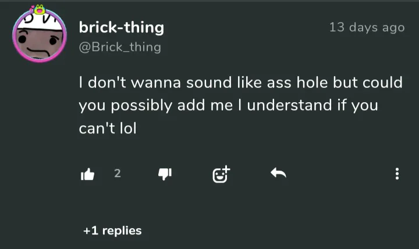This screenshot has height=249, width=419.
Task: Reply to brick-thing's comment using the arrow icon
Action: pyautogui.click(x=279, y=173)
